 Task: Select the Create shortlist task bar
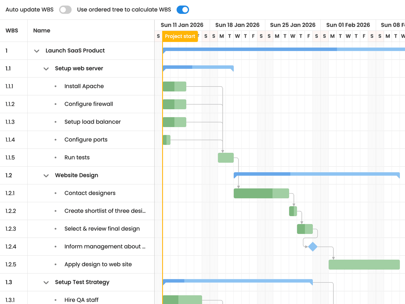pyautogui.click(x=293, y=211)
